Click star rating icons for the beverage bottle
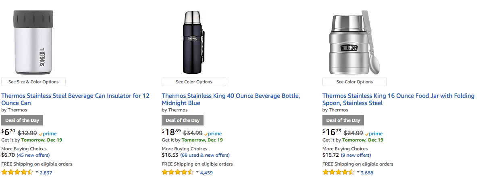478x178 pixels. point(178,172)
